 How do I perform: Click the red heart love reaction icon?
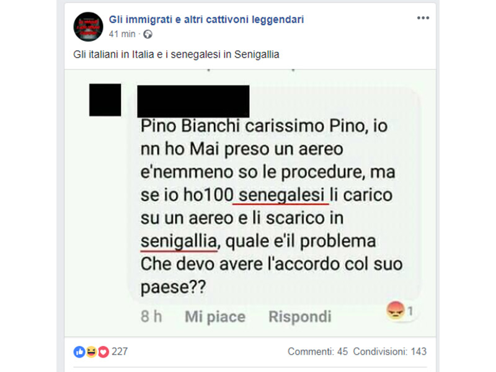(103, 352)
